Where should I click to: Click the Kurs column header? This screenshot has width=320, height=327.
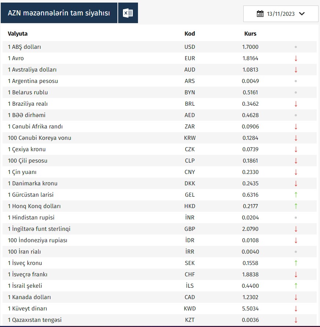tap(250, 34)
